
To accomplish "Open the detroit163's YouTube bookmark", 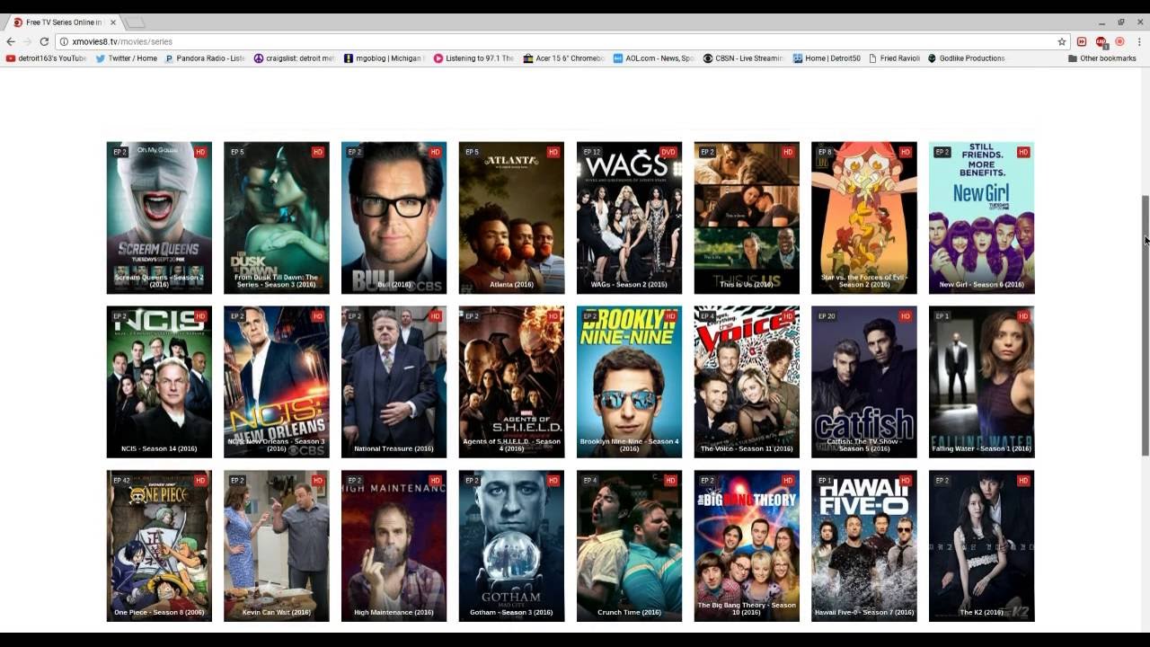I will (x=46, y=58).
